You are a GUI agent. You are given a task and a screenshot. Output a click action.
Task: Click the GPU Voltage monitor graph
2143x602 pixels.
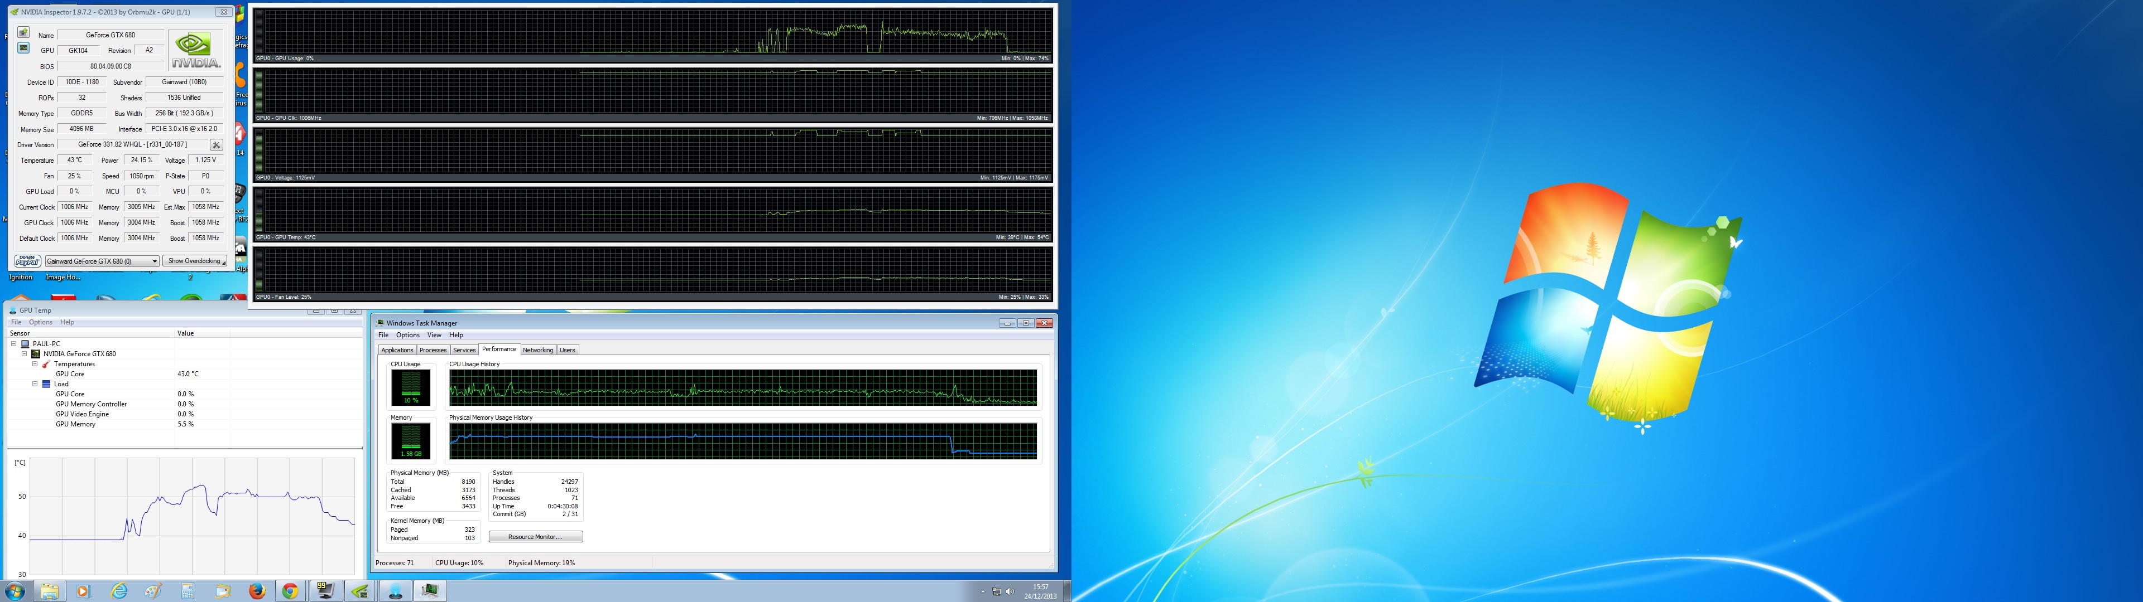pyautogui.click(x=653, y=156)
